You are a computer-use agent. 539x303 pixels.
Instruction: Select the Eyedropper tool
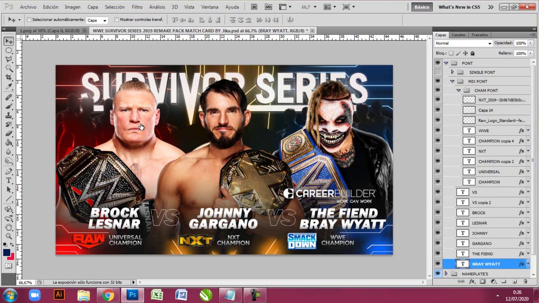pos(9,87)
